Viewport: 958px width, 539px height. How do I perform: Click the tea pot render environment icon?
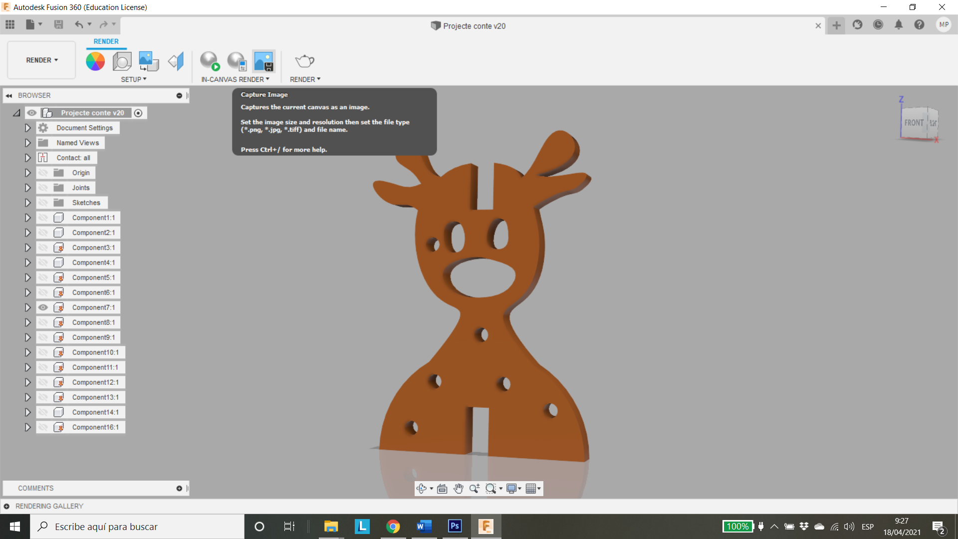tap(305, 60)
